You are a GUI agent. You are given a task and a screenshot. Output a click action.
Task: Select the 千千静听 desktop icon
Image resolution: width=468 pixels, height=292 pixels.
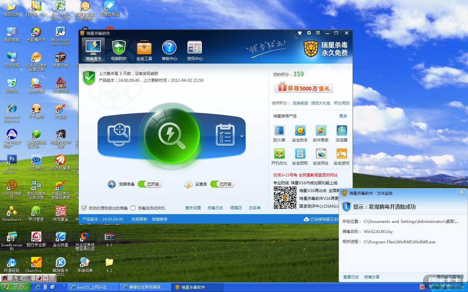36,111
